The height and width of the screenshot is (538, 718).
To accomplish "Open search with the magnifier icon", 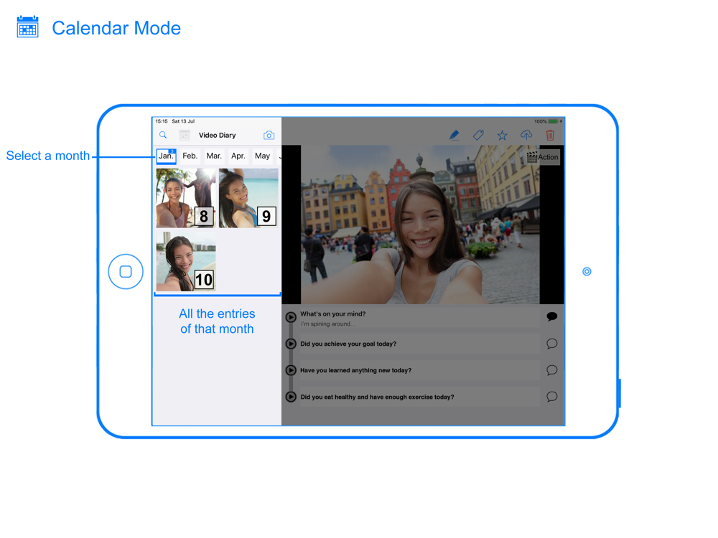I will click(x=162, y=135).
